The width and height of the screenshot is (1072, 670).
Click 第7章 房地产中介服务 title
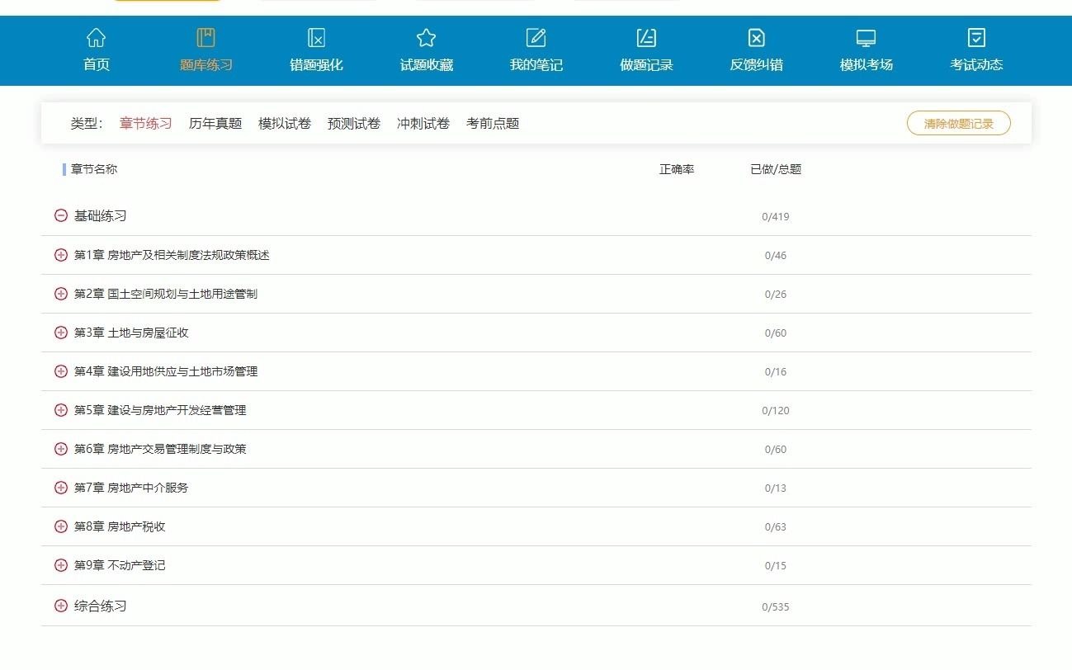(x=131, y=488)
